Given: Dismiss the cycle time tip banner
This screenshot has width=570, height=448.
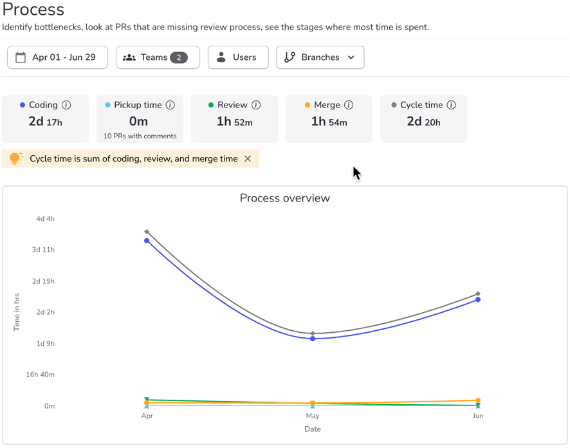Looking at the screenshot, I should 248,159.
